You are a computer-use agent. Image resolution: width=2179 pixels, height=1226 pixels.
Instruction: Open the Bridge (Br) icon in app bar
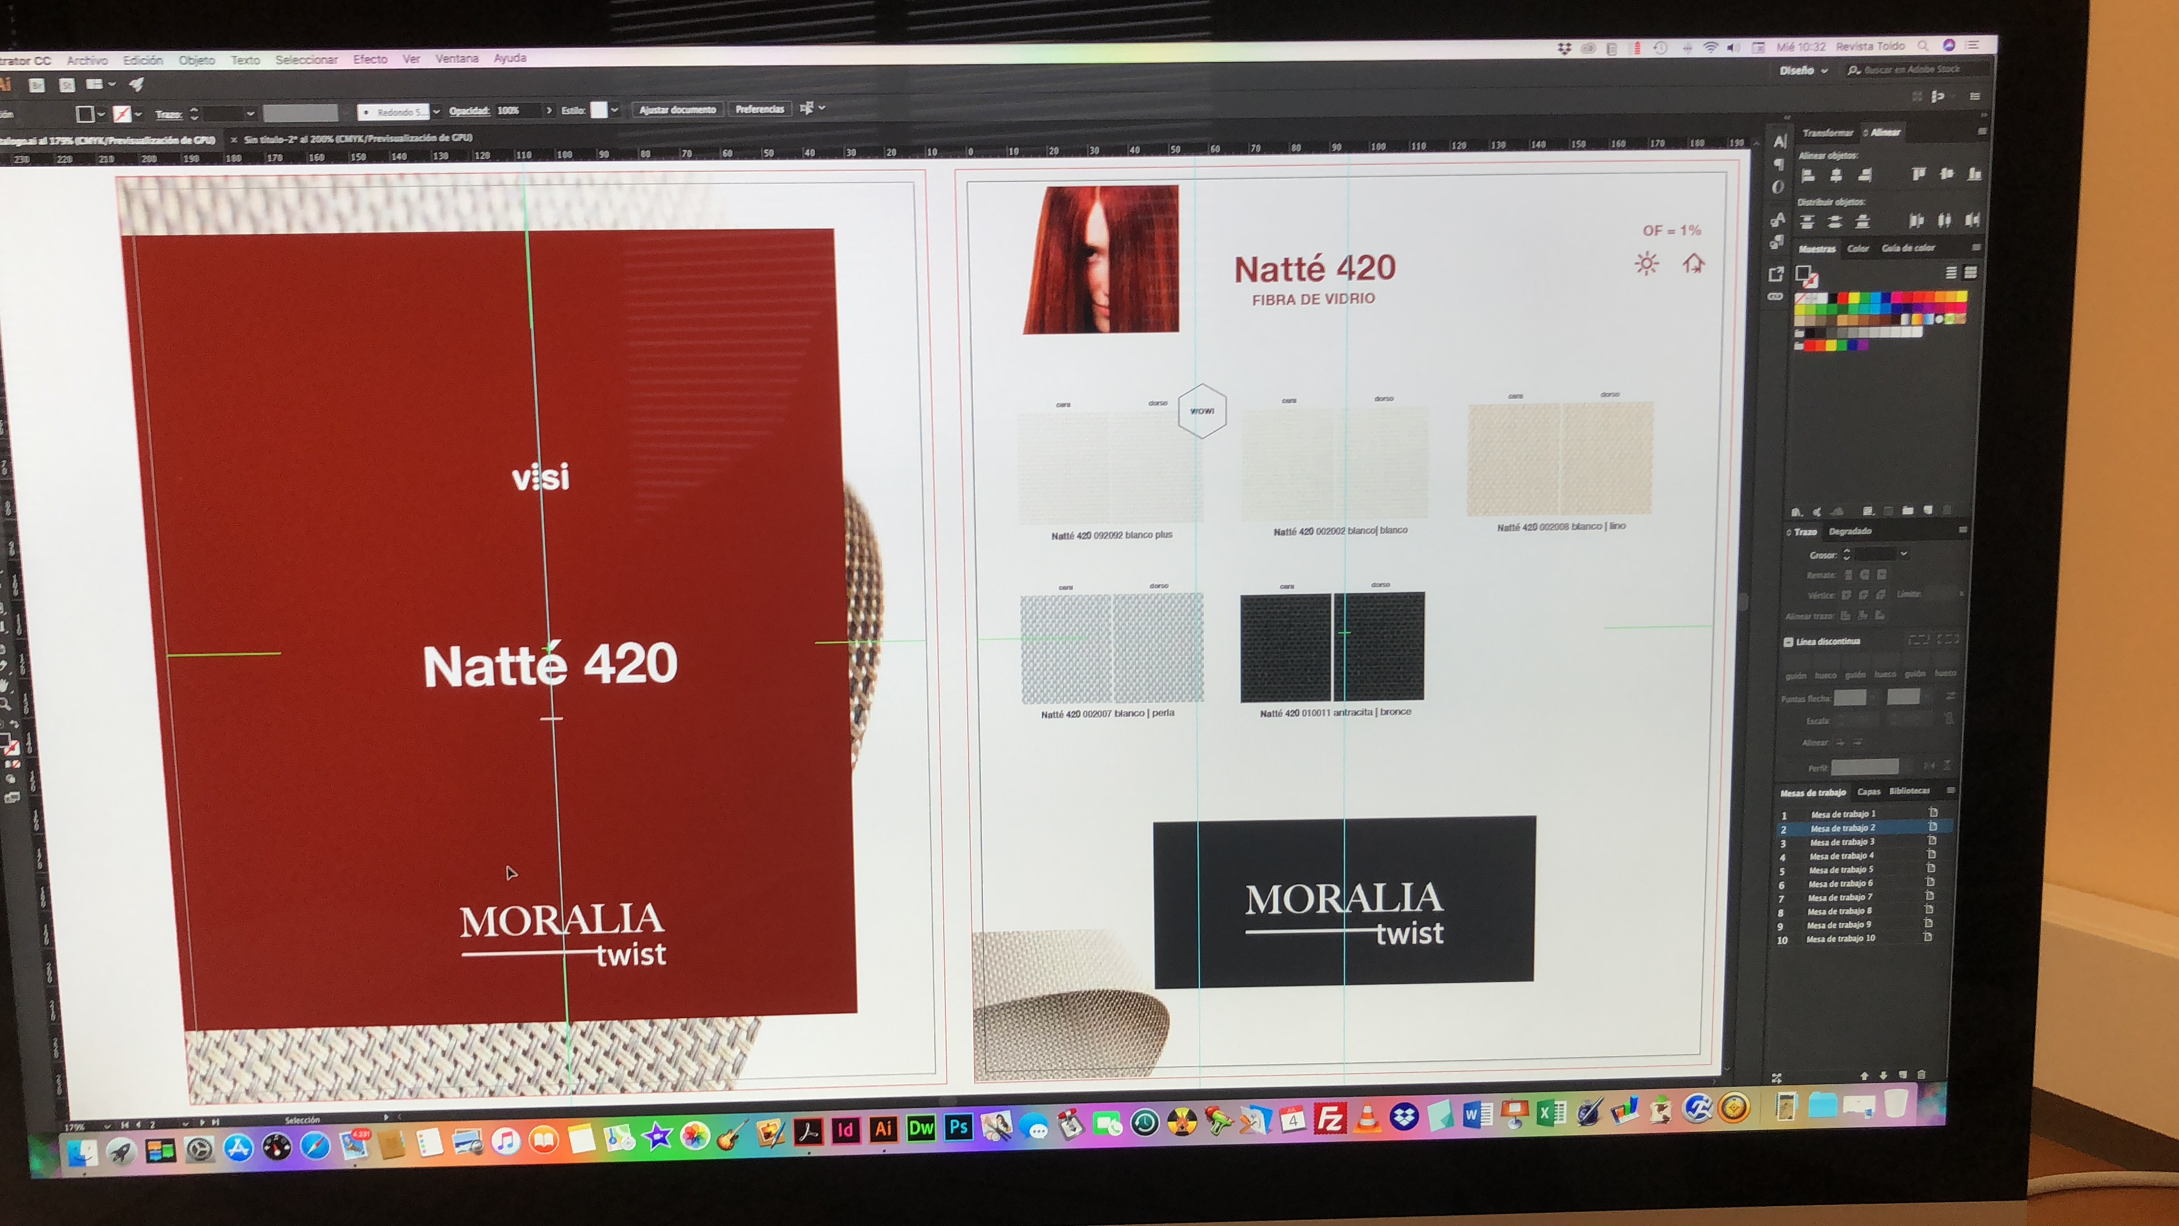[36, 85]
